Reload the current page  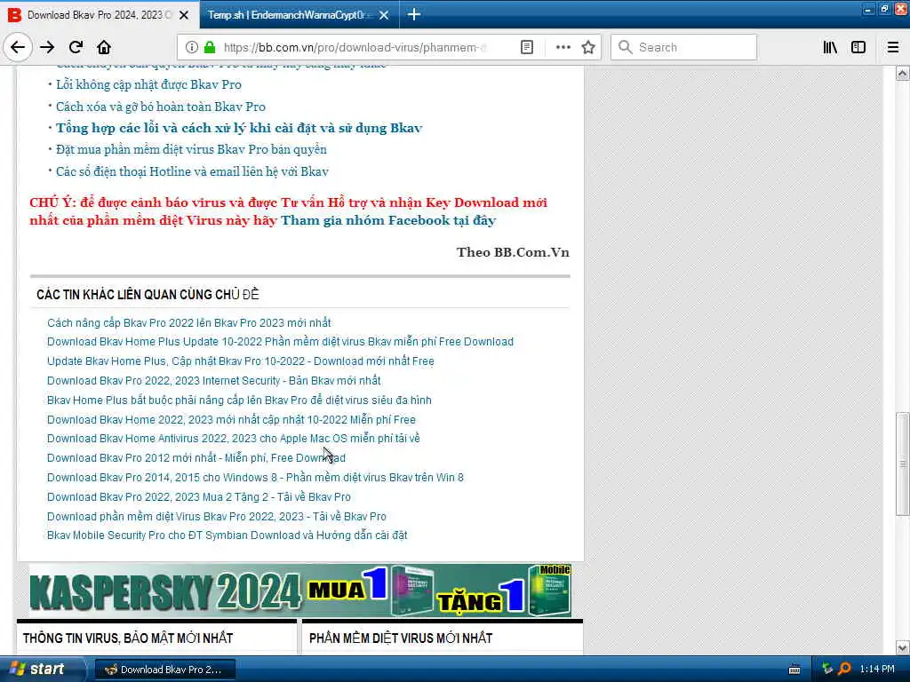point(76,47)
